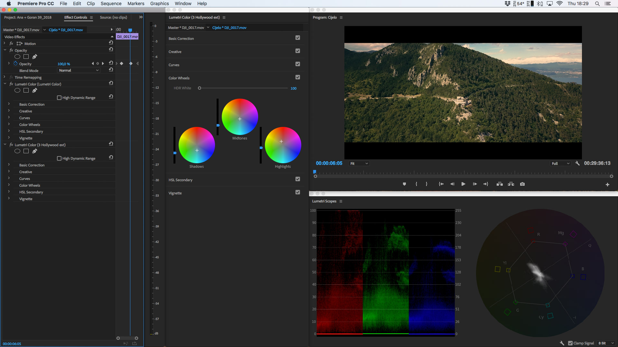
Task: Click the HDR White slider handle
Action: click(200, 88)
